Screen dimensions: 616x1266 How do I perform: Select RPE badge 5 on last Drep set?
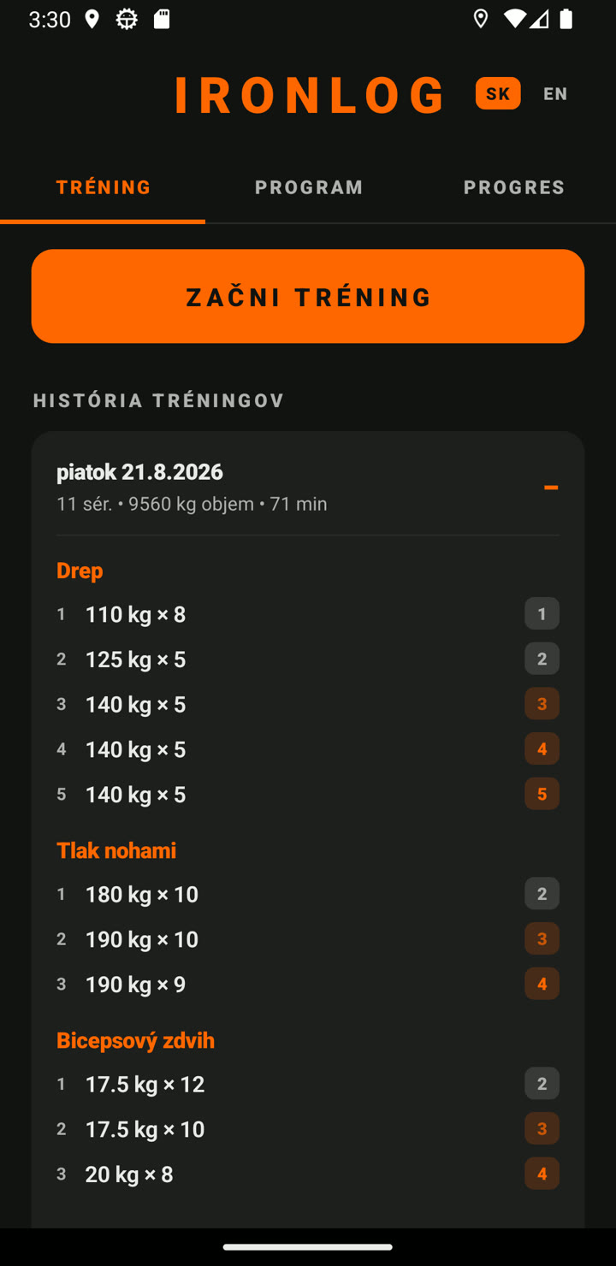[542, 794]
